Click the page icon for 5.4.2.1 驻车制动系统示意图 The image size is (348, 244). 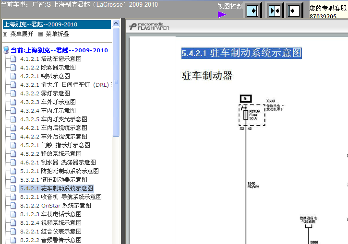click(13, 188)
